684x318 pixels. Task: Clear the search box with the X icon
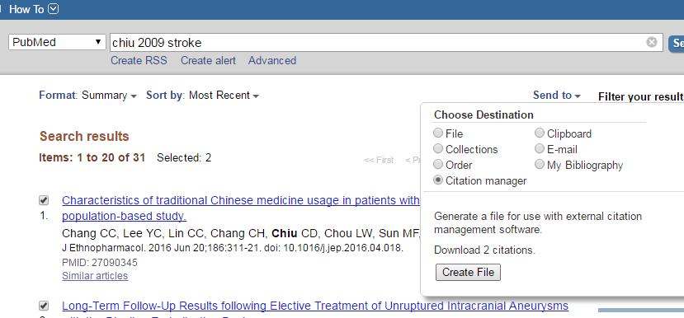click(x=651, y=42)
